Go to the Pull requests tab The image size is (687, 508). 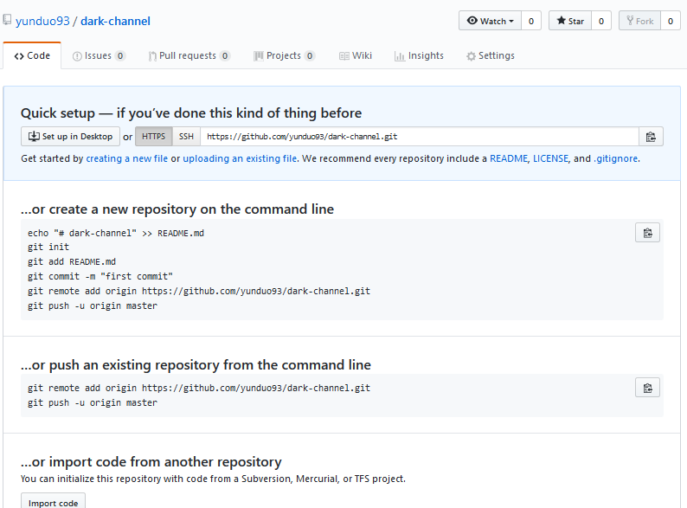tap(189, 55)
